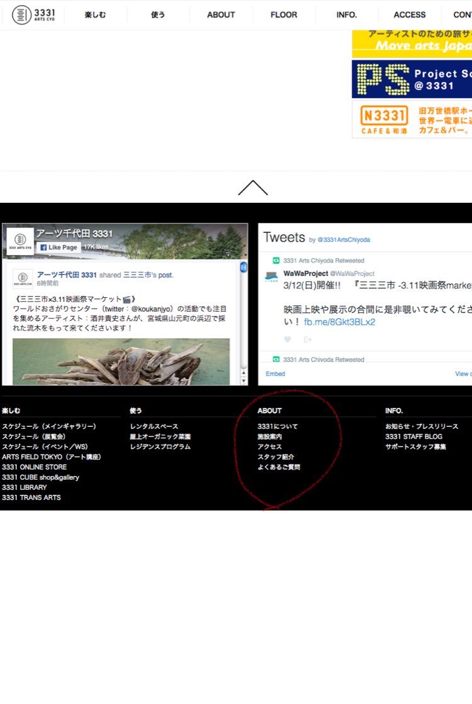Screen dimensions: 472x704
Task: Click the 17K likes count
Action: pos(96,247)
